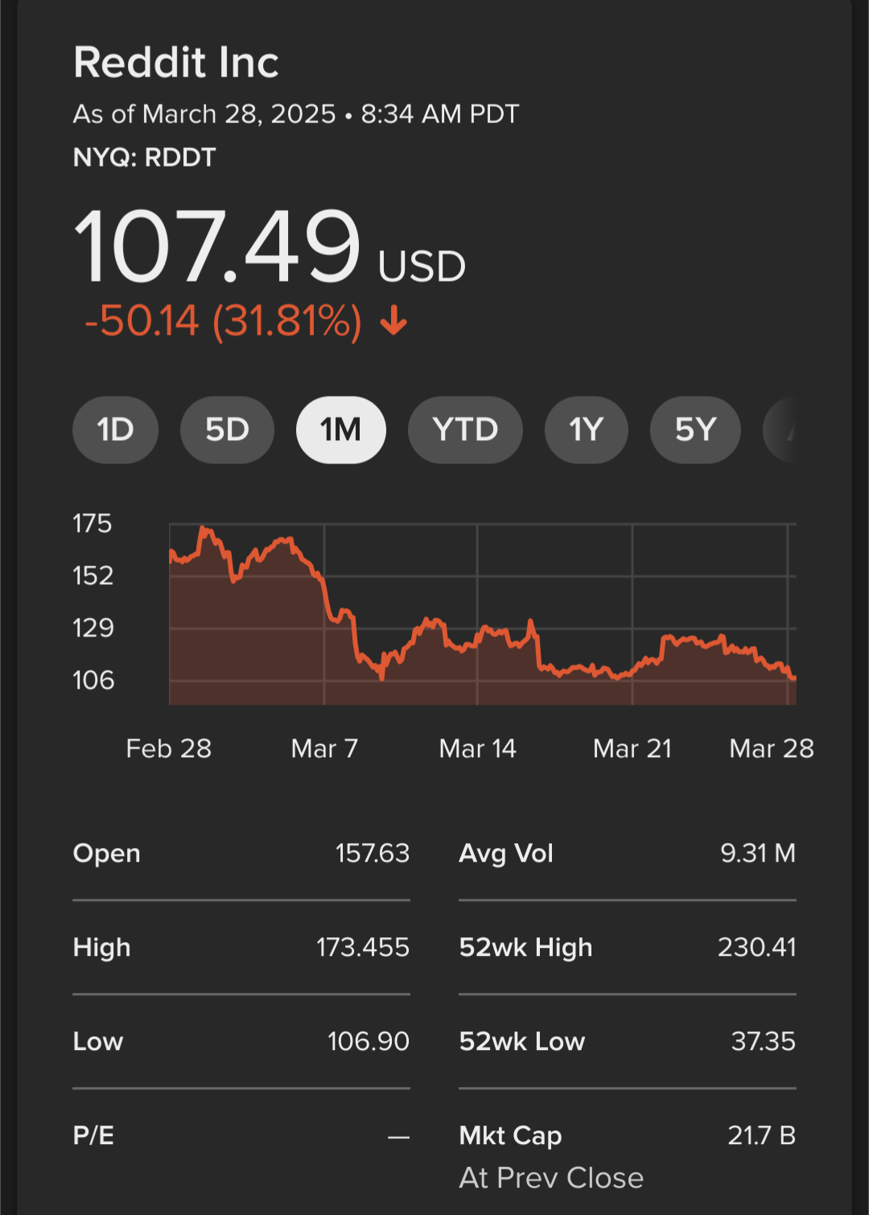The height and width of the screenshot is (1215, 869).
Task: Click the 175 price axis label
Action: click(x=93, y=524)
